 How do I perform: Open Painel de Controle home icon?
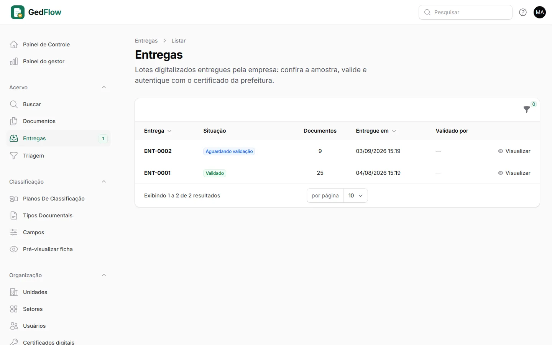tap(14, 44)
